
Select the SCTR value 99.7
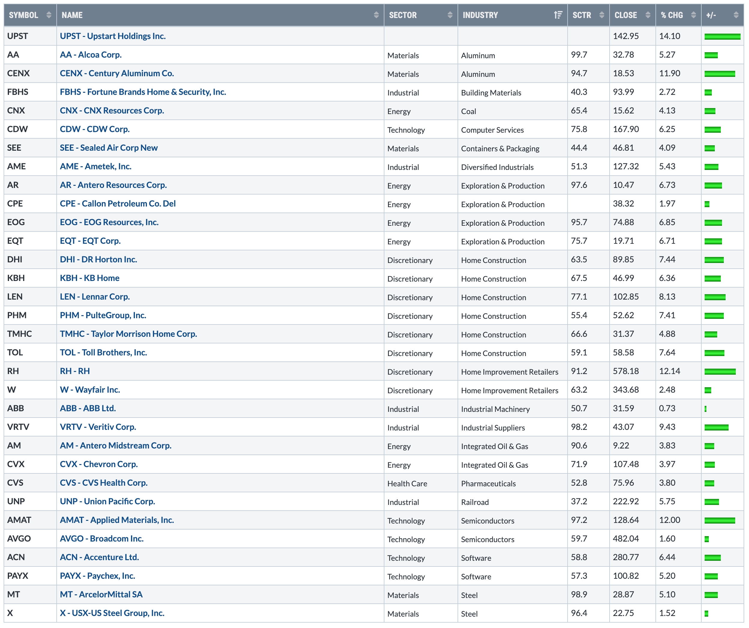coord(579,55)
